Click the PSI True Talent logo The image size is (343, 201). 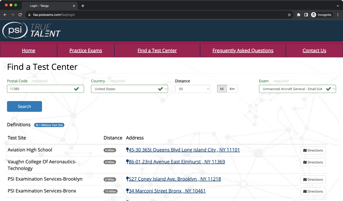pos(32,30)
